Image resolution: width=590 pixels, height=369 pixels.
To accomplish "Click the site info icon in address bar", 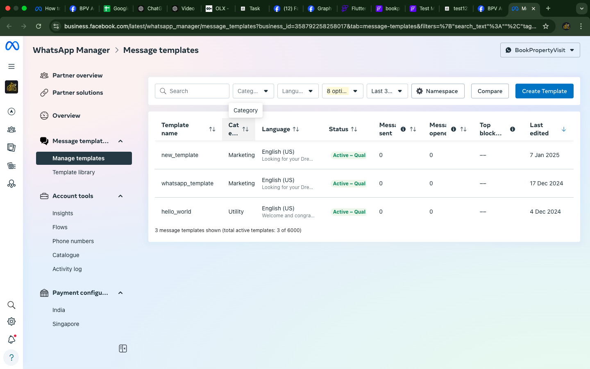I will click(56, 26).
